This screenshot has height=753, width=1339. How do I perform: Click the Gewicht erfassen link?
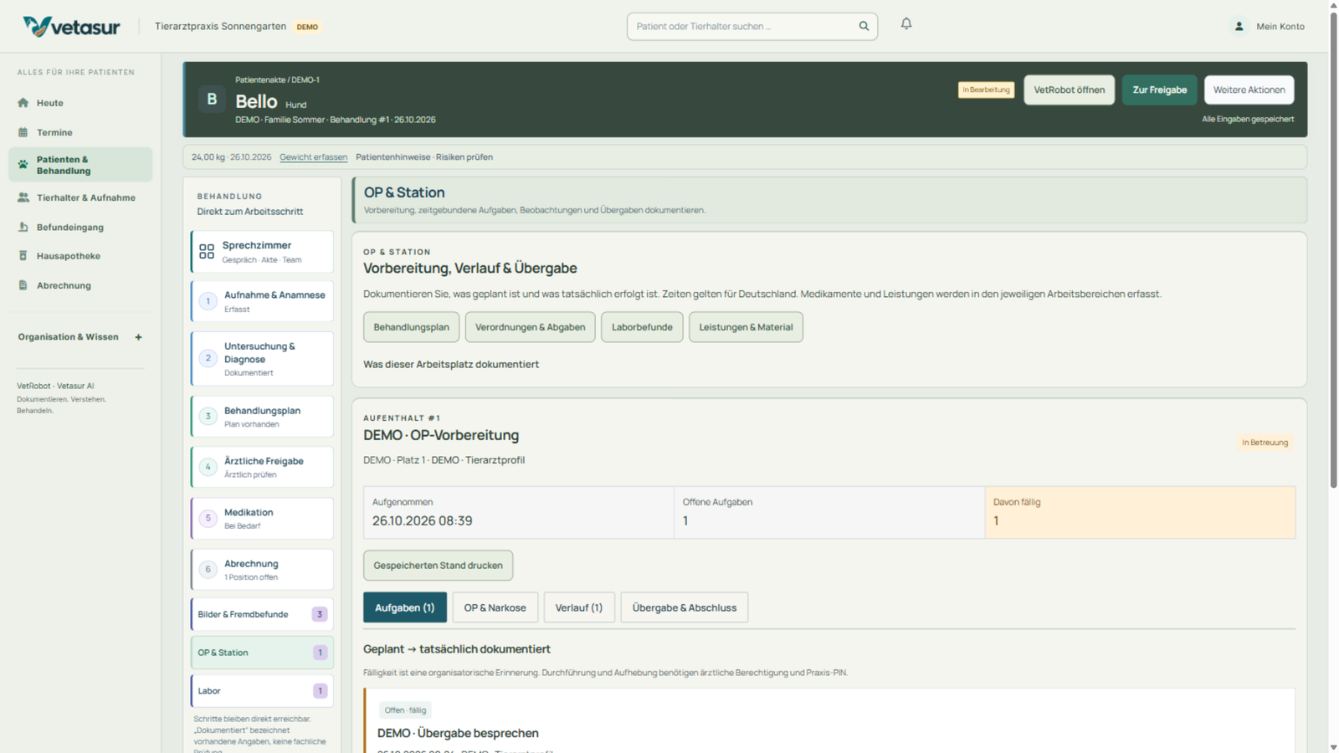tap(313, 157)
